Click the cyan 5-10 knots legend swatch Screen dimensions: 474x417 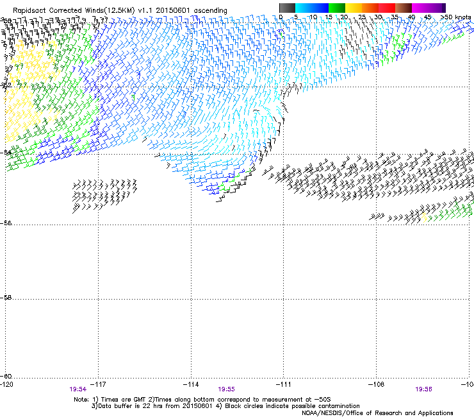[304, 8]
